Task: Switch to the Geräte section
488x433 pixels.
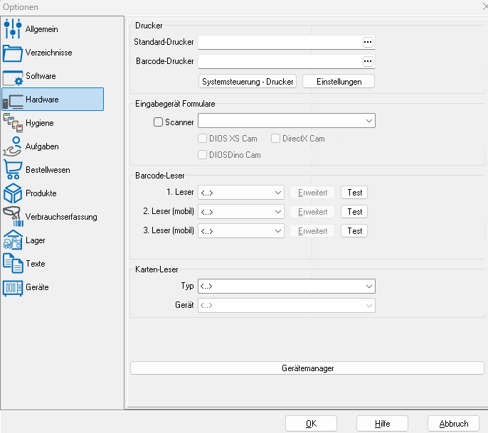Action: pyautogui.click(x=37, y=287)
